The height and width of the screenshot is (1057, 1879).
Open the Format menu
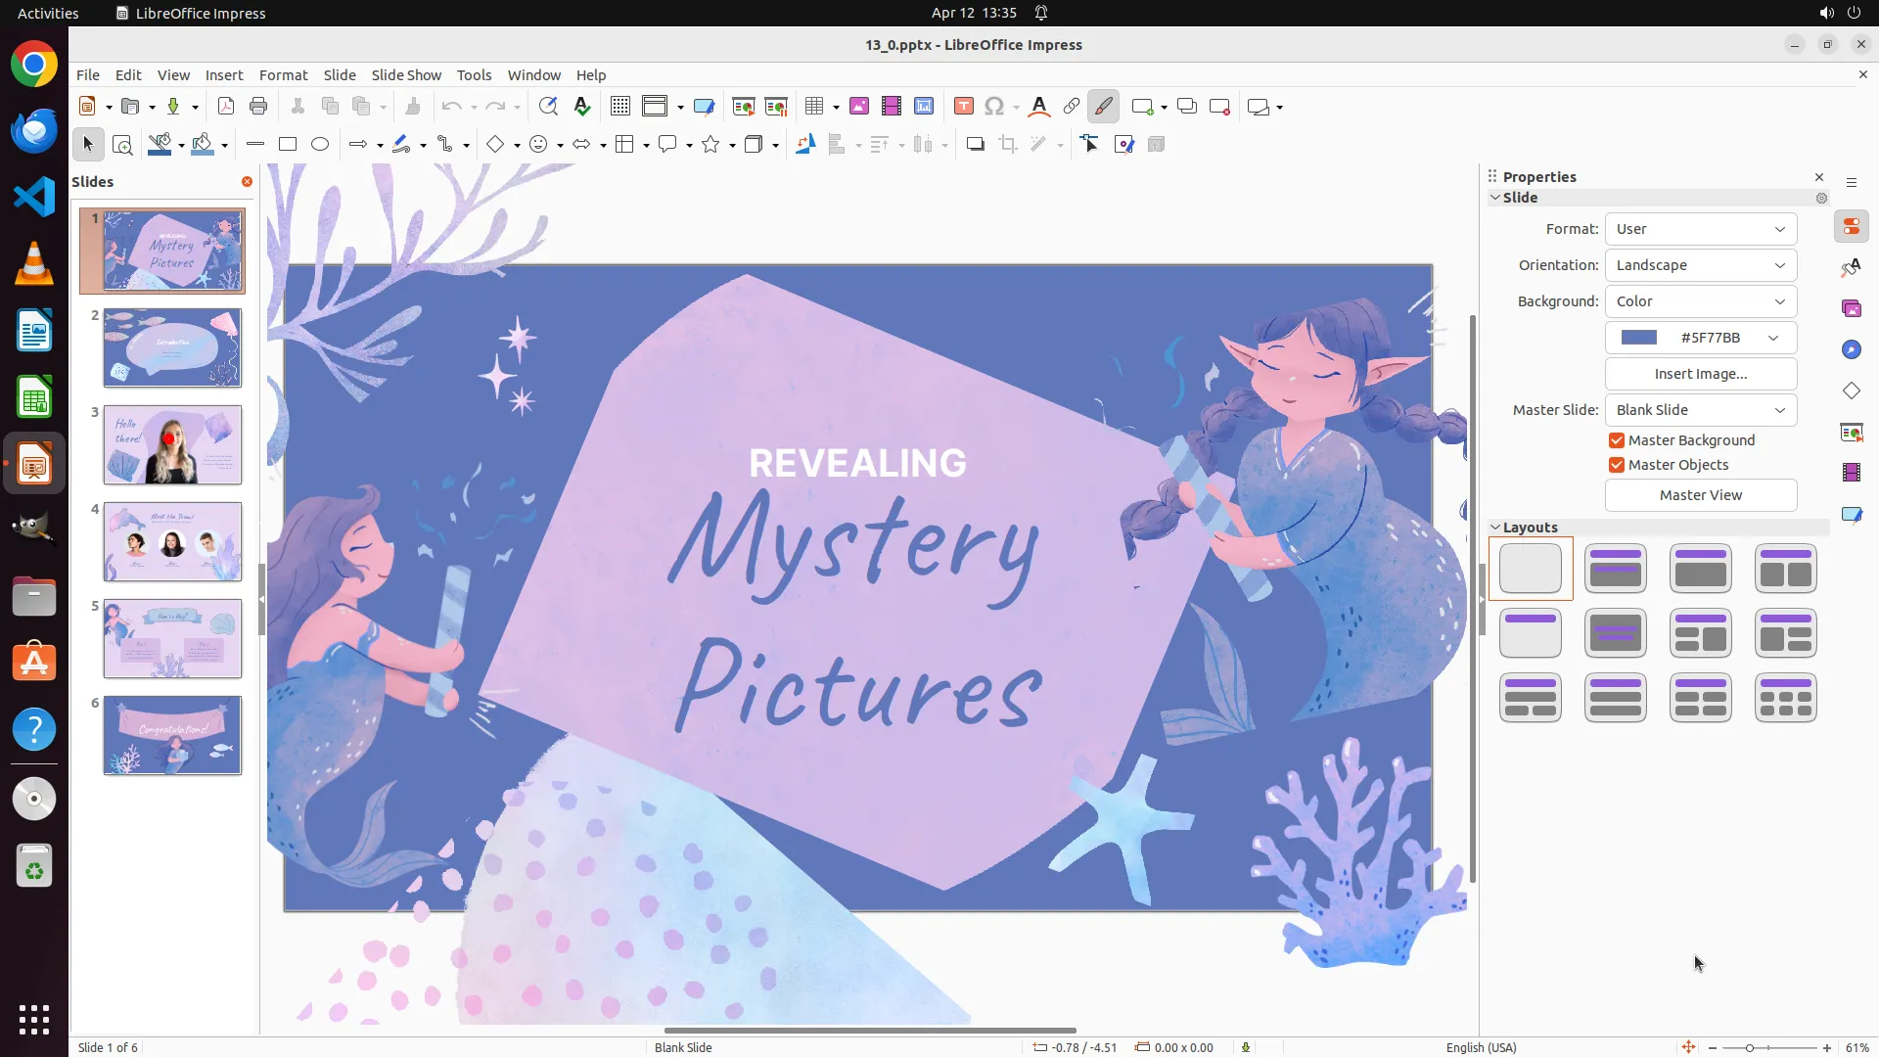click(x=283, y=75)
